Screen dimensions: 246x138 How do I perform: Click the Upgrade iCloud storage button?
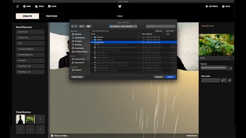159,31
